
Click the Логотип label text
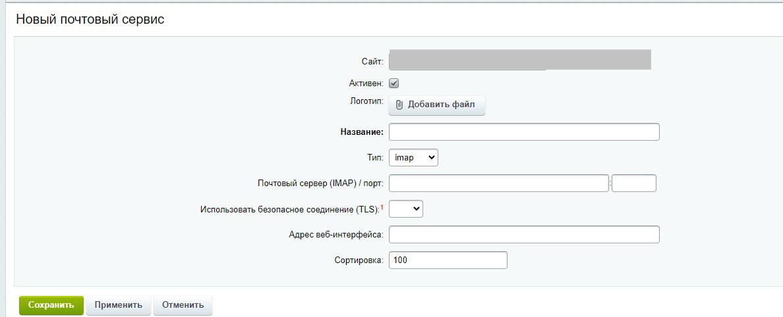(x=366, y=101)
